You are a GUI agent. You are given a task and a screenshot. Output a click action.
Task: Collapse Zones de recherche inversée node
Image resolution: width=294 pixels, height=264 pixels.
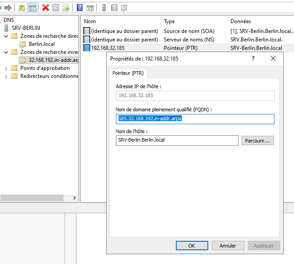(5, 52)
